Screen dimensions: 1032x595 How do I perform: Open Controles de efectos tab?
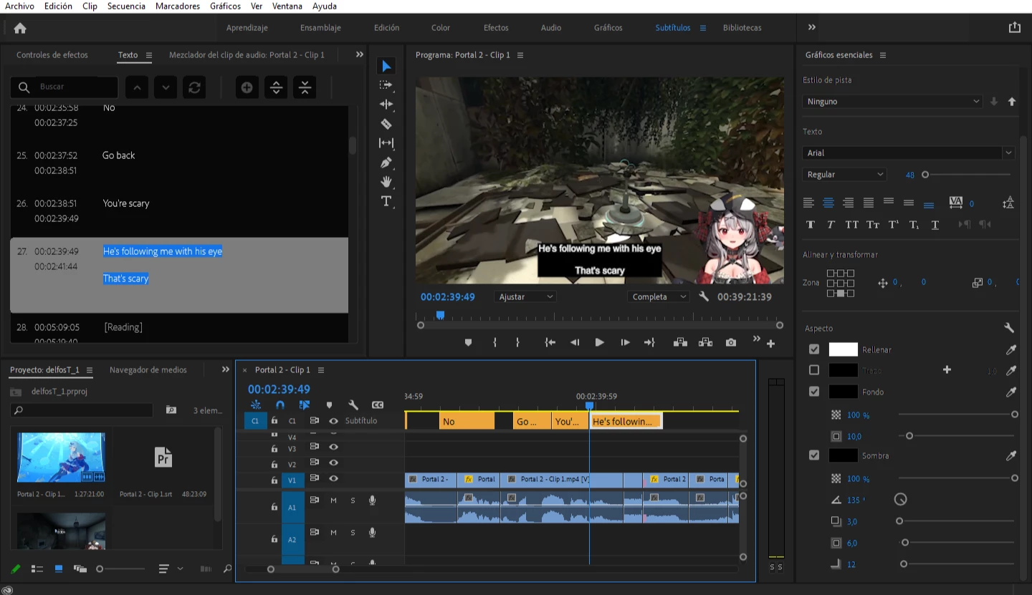52,54
